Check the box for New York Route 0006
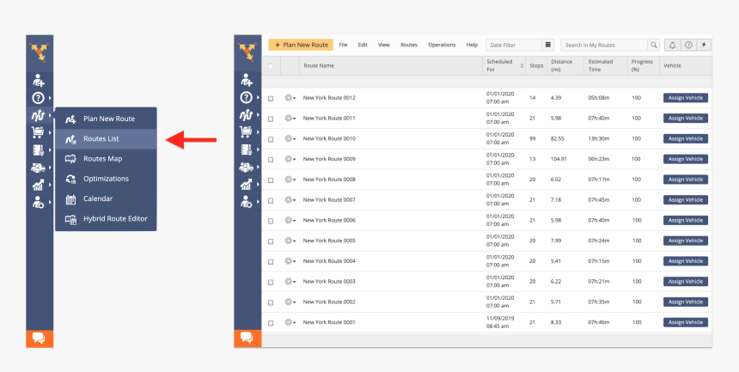 coord(271,221)
